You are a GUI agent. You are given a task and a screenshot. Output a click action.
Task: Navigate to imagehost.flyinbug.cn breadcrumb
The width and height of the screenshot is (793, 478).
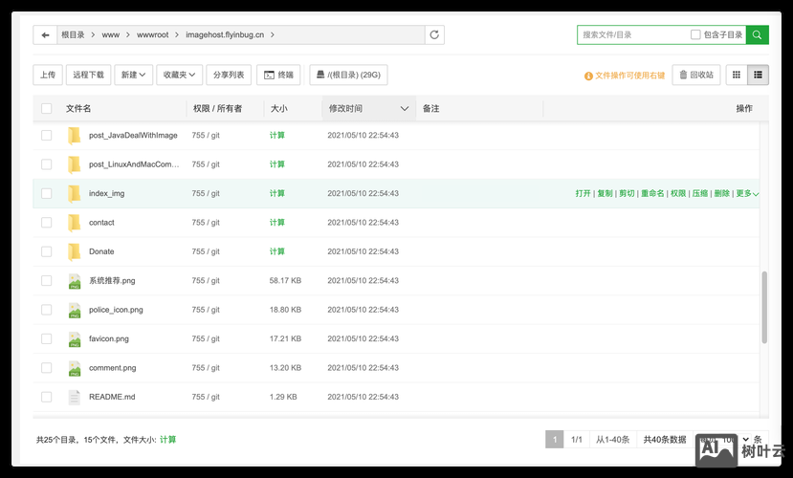tap(225, 34)
